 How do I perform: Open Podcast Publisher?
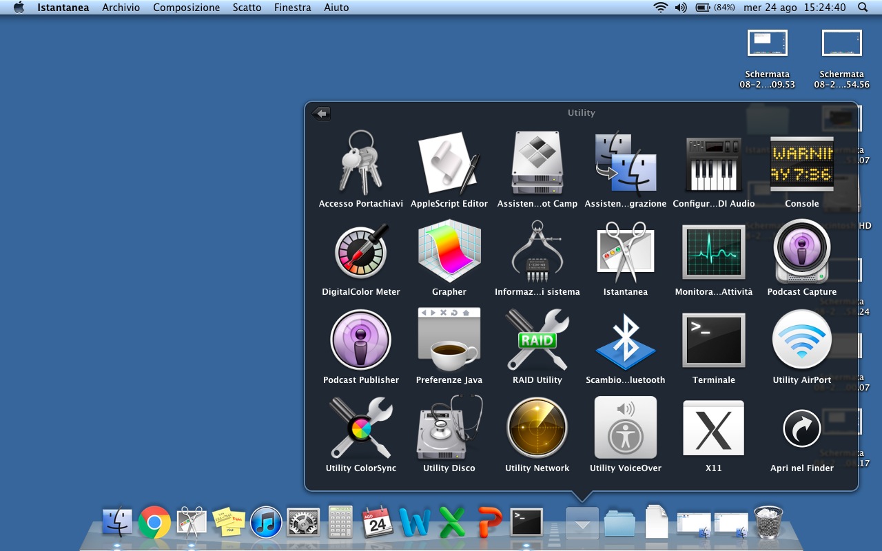361,340
